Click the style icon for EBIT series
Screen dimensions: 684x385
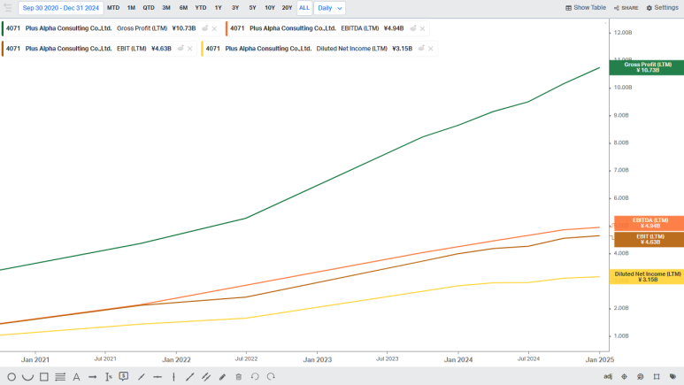pyautogui.click(x=181, y=49)
